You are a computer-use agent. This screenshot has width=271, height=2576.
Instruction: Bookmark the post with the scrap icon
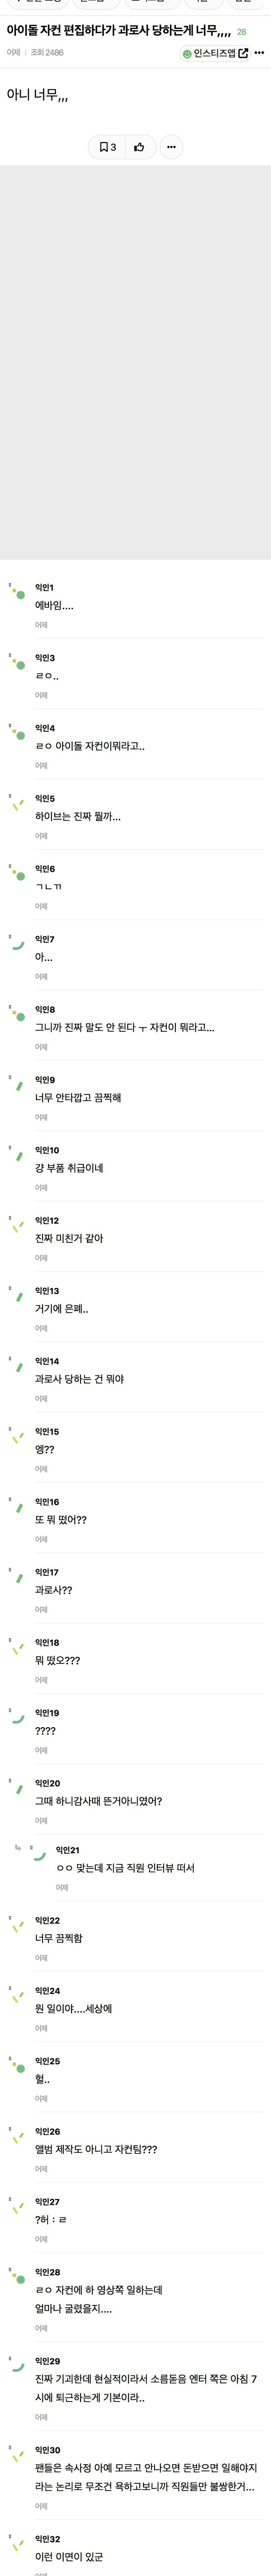107,147
